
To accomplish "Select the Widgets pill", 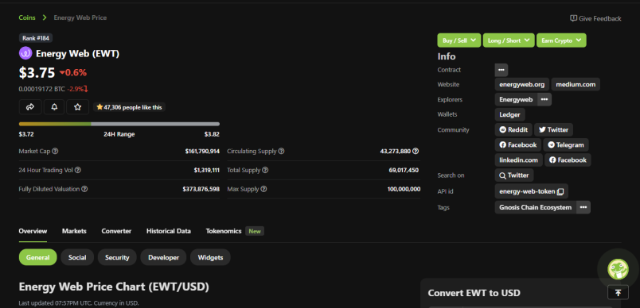I will 210,257.
